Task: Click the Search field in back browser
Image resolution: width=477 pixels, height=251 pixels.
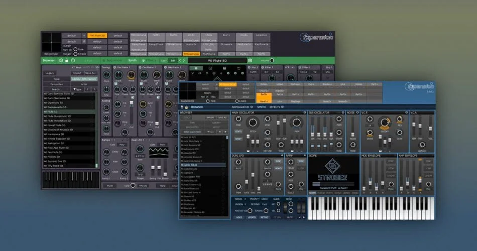Action: [56, 89]
